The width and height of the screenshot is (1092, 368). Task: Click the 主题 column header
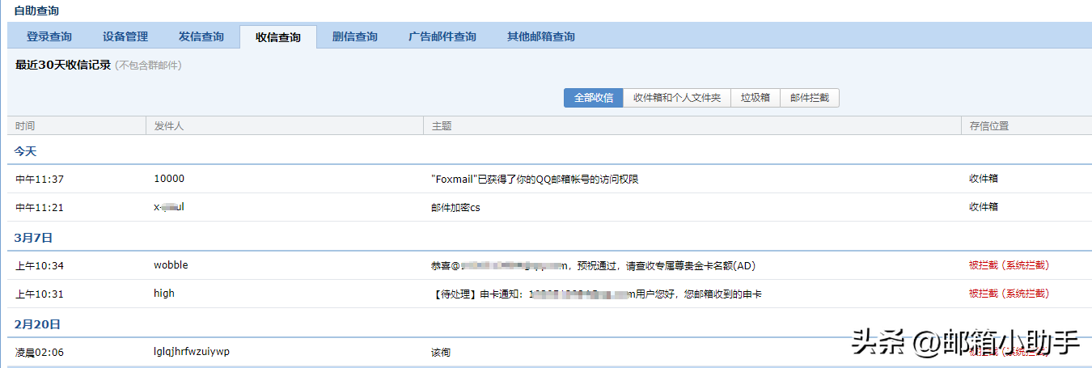click(442, 126)
